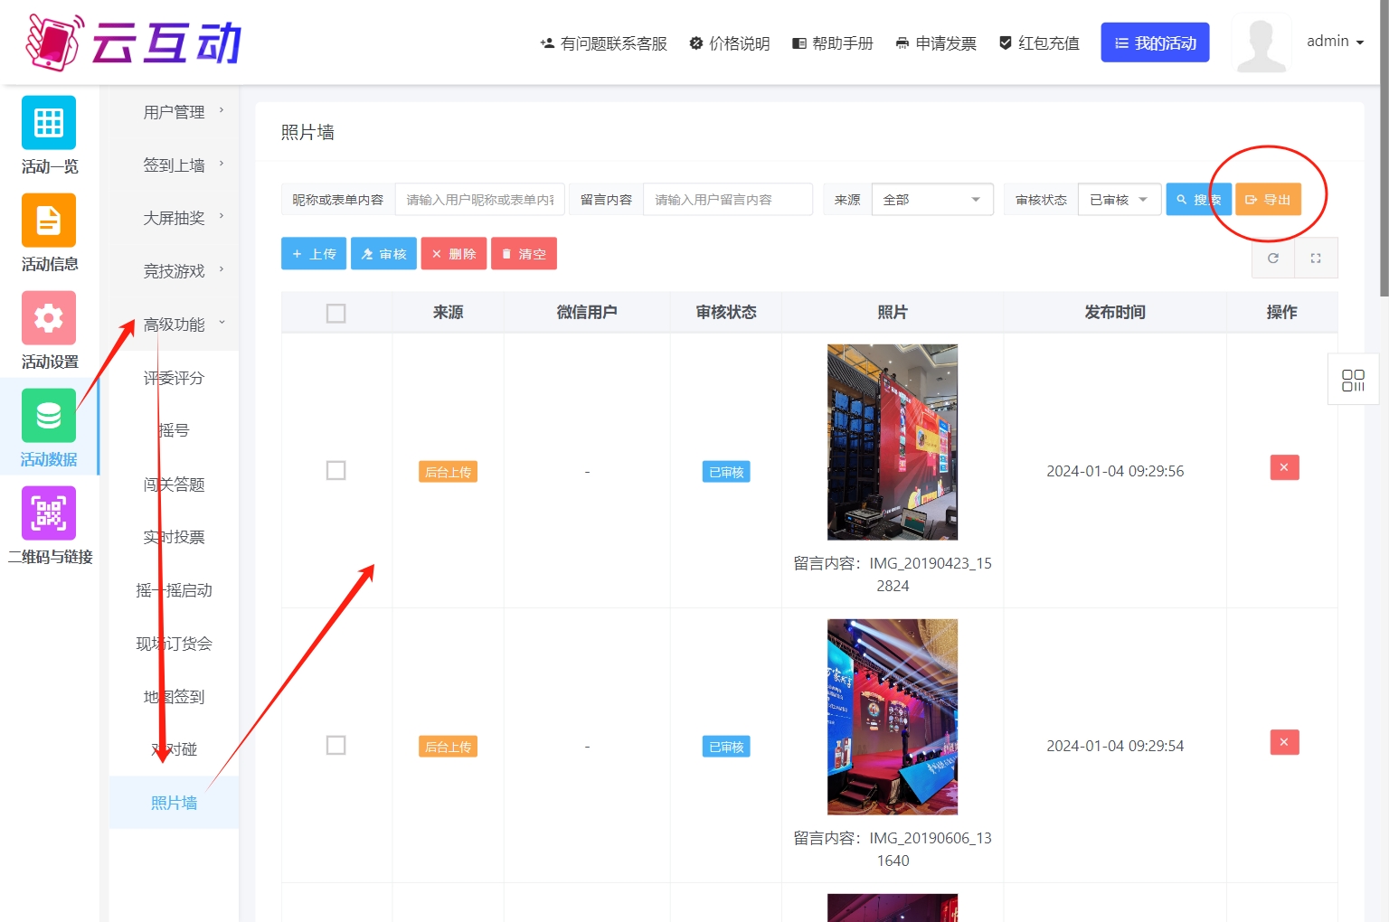Select the 活动数据 database icon
1389x922 pixels.
pos(49,416)
